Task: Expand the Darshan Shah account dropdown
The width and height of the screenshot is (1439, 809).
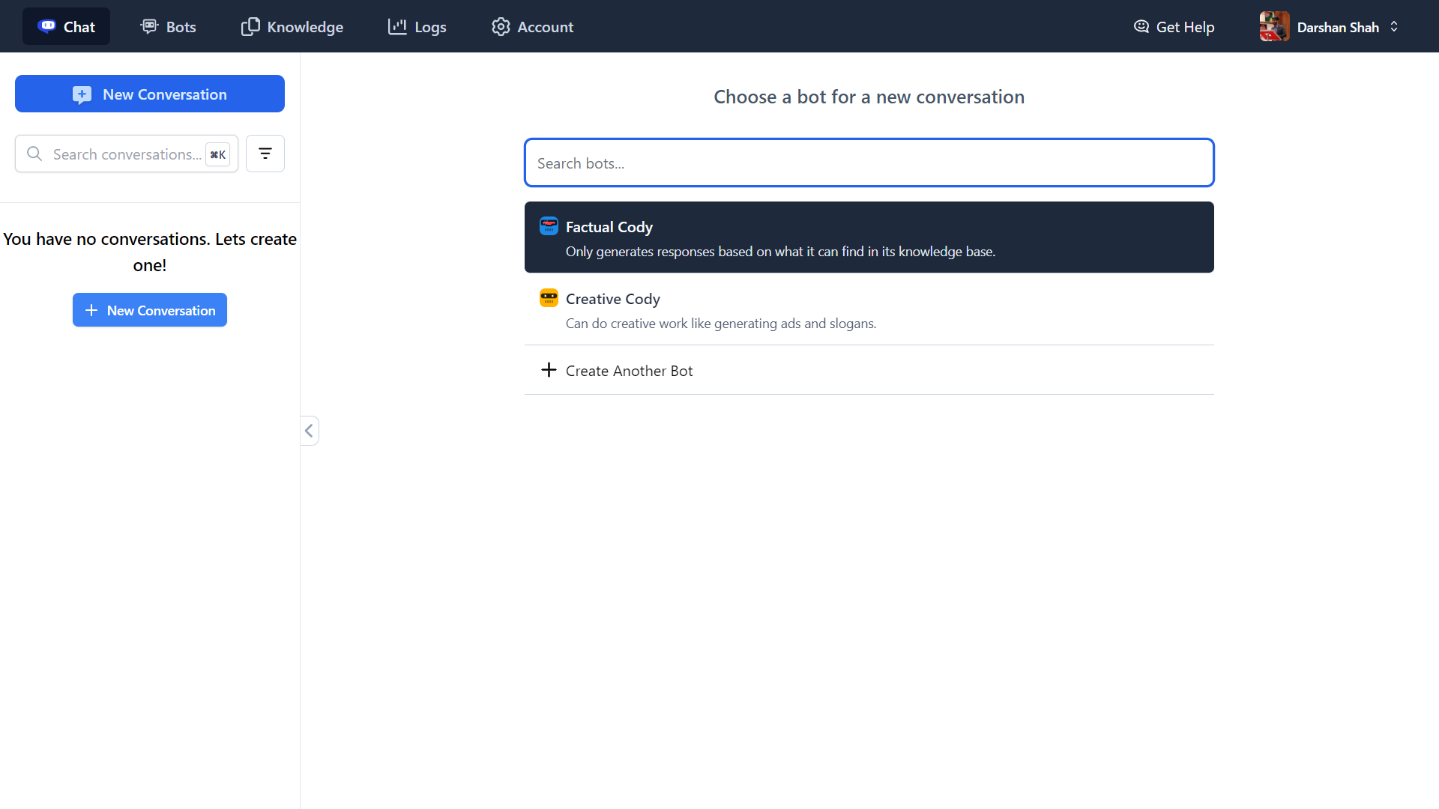Action: 1394,26
